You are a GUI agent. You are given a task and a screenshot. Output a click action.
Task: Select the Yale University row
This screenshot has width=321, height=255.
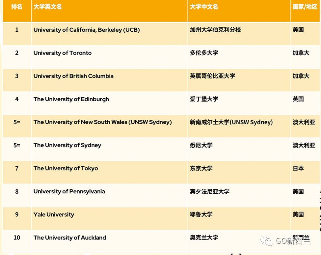coord(54,214)
